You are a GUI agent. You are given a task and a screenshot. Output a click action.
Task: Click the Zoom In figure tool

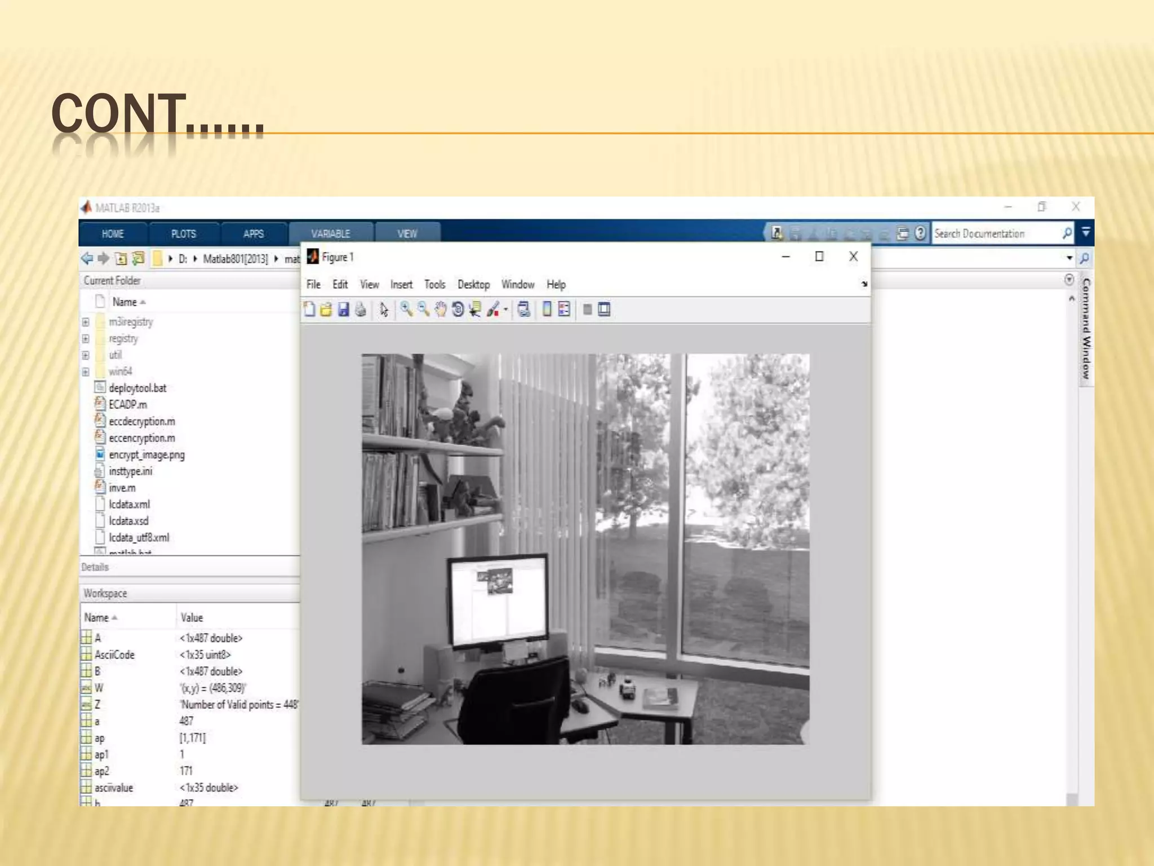pyautogui.click(x=406, y=309)
